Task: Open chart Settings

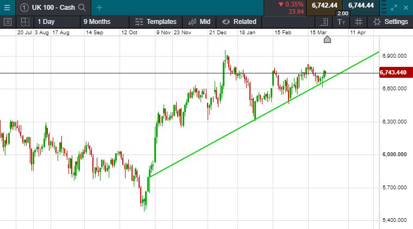Action: pyautogui.click(x=390, y=22)
